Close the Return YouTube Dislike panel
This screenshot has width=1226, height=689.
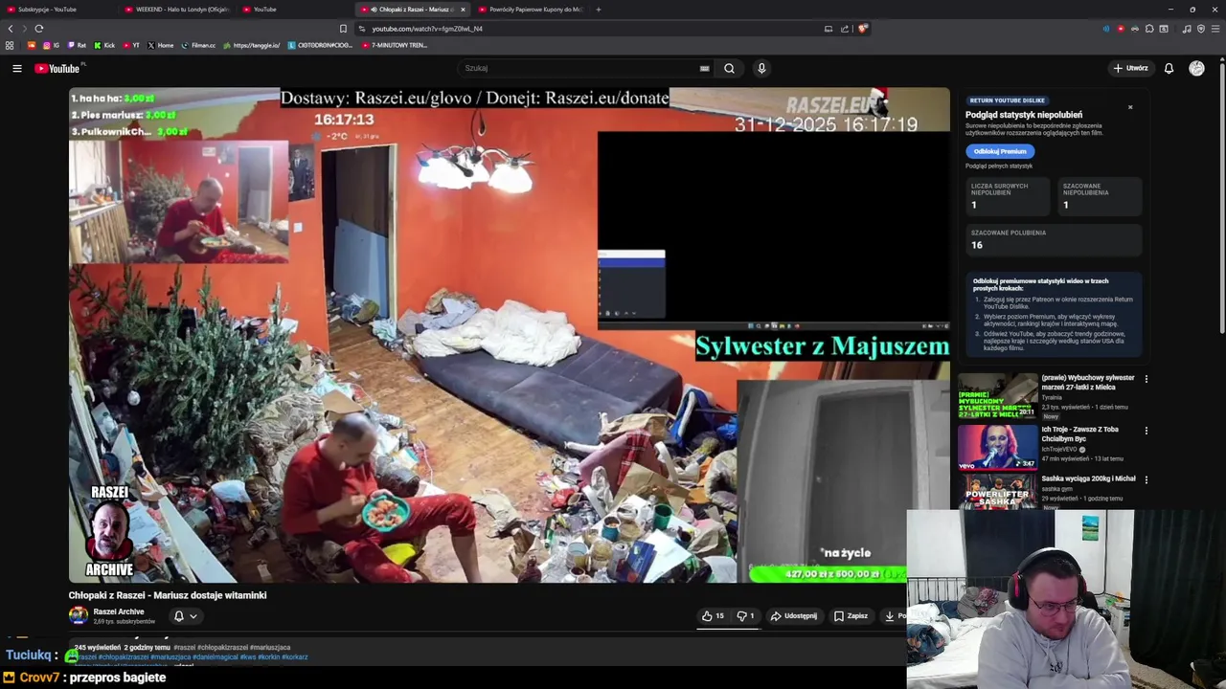[1130, 107]
